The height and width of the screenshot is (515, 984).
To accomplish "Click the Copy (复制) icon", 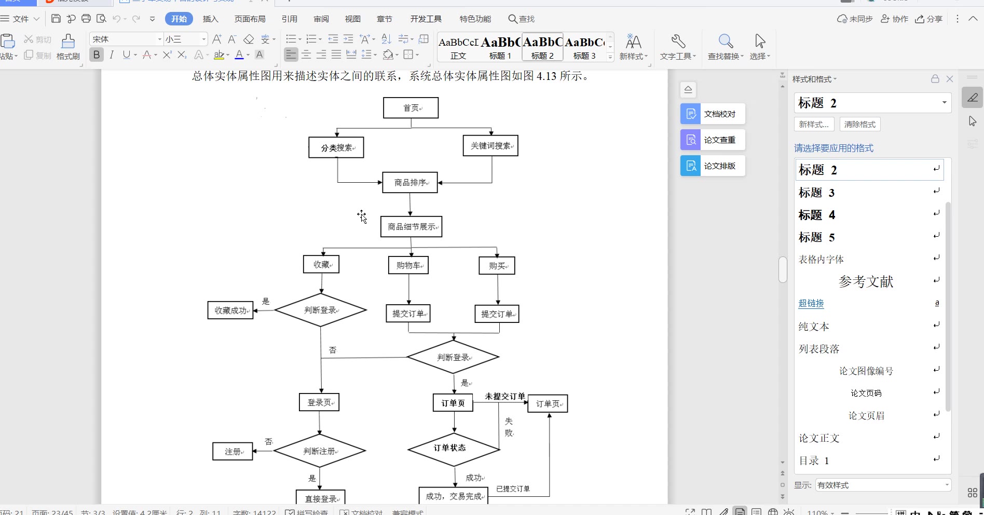I will coord(29,55).
